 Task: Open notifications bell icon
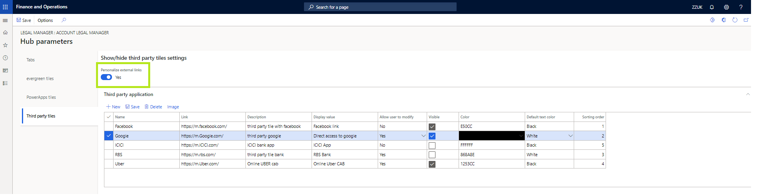pyautogui.click(x=712, y=7)
